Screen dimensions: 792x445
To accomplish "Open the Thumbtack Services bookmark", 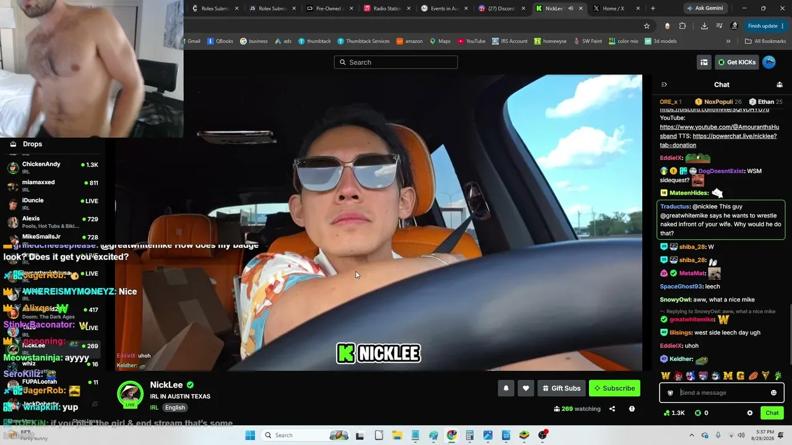I will [363, 41].
